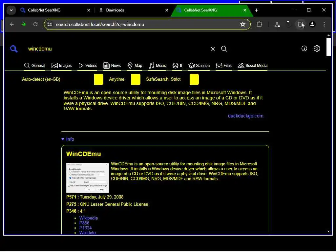336x252 pixels.
Task: Open the duckduckgo.com source link
Action: 245,116
